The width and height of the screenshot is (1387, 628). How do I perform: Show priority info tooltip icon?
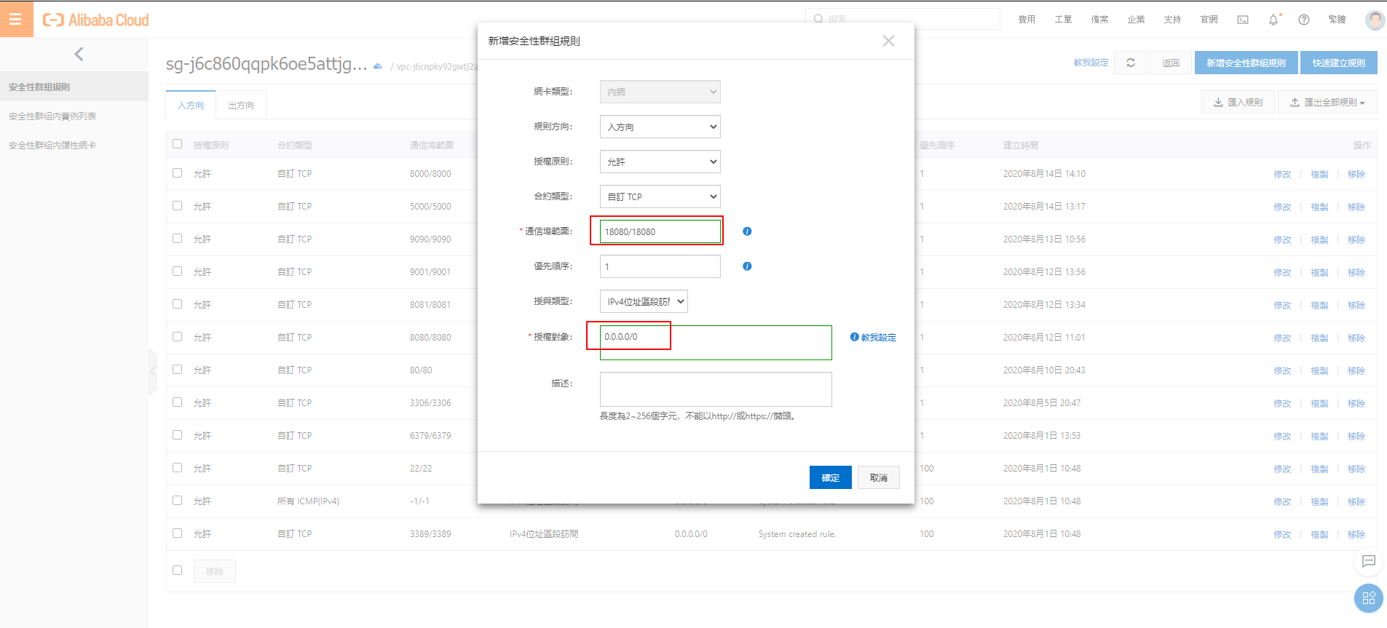coord(747,266)
